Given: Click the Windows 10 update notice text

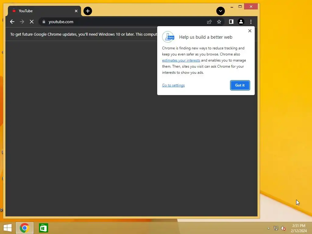Looking at the screenshot, I should point(83,34).
